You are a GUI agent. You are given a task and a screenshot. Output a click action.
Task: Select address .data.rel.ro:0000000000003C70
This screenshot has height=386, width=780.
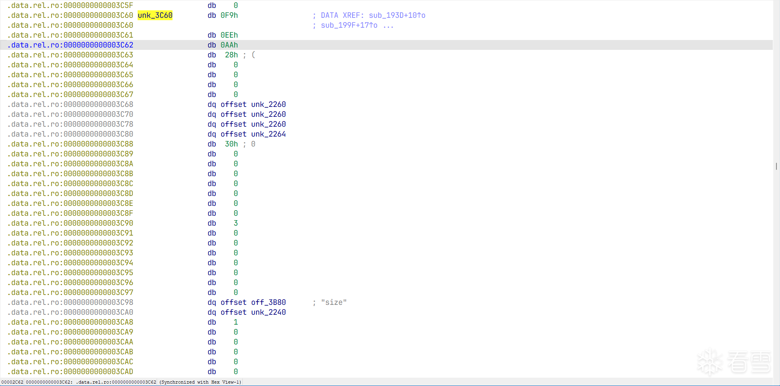(x=71, y=114)
